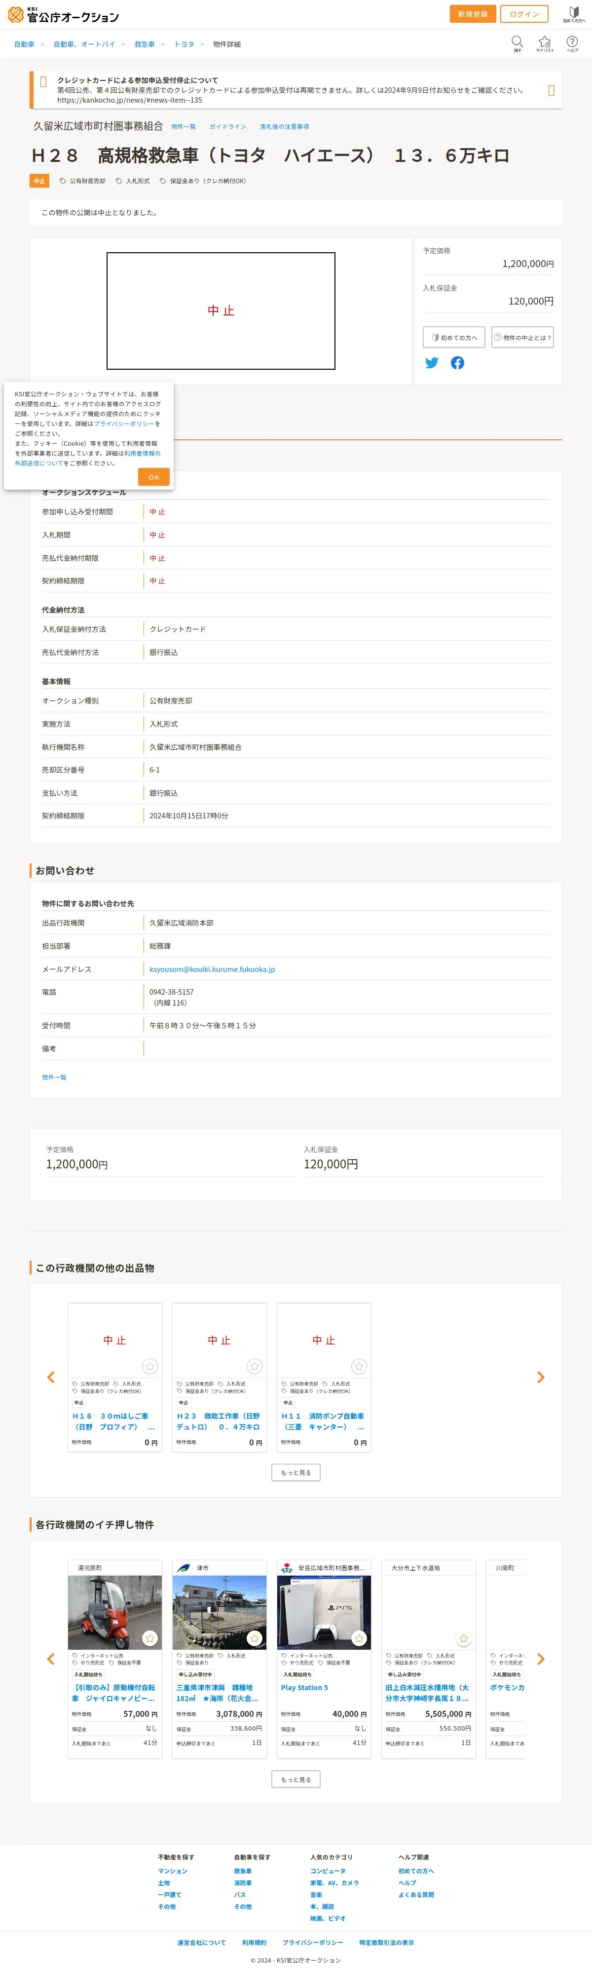Click もっと見る under イチ押し物件
The image size is (592, 1973).
click(x=296, y=1780)
